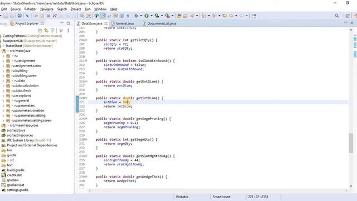Click the Open Type icon
Image resolution: width=357 pixels, height=201 pixels.
[x=179, y=16]
